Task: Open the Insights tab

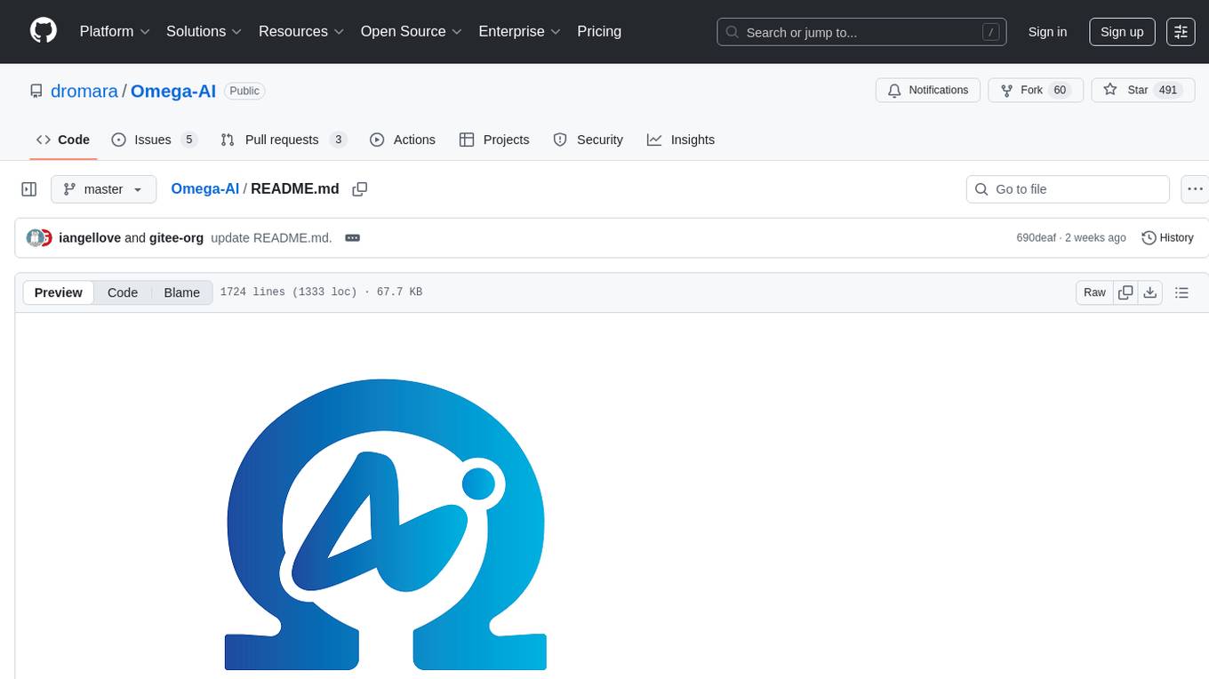Action: click(681, 140)
